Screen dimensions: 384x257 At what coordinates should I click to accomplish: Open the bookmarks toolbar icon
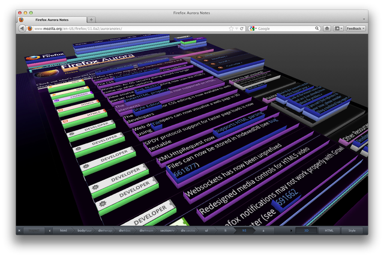click(x=338, y=28)
